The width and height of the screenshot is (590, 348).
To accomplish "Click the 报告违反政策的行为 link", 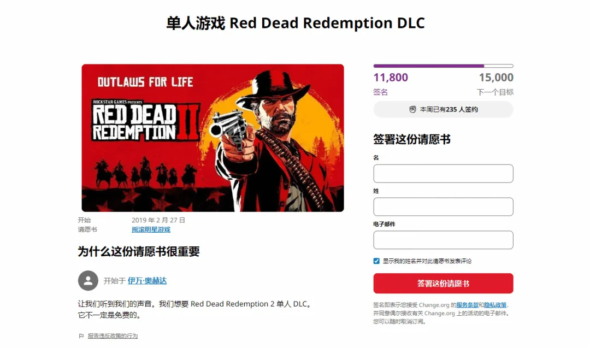I will [113, 336].
